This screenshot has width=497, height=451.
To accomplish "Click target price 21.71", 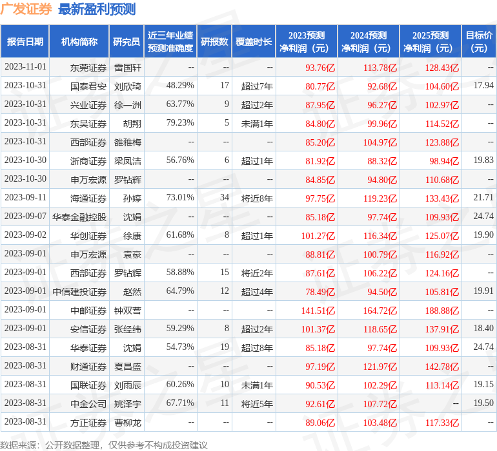I will click(483, 198).
